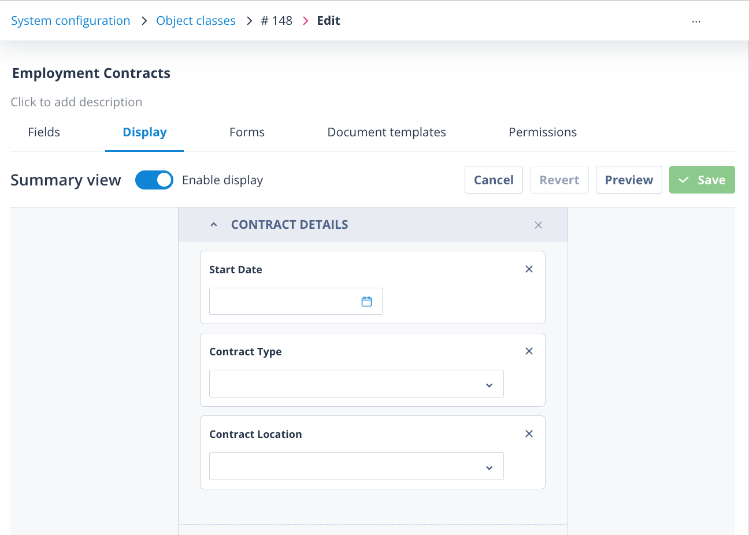Click the Contract Location field label

[255, 434]
